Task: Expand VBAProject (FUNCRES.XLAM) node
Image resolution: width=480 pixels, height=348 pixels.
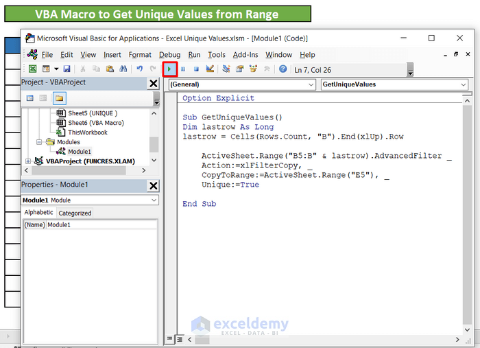Action: 28,161
